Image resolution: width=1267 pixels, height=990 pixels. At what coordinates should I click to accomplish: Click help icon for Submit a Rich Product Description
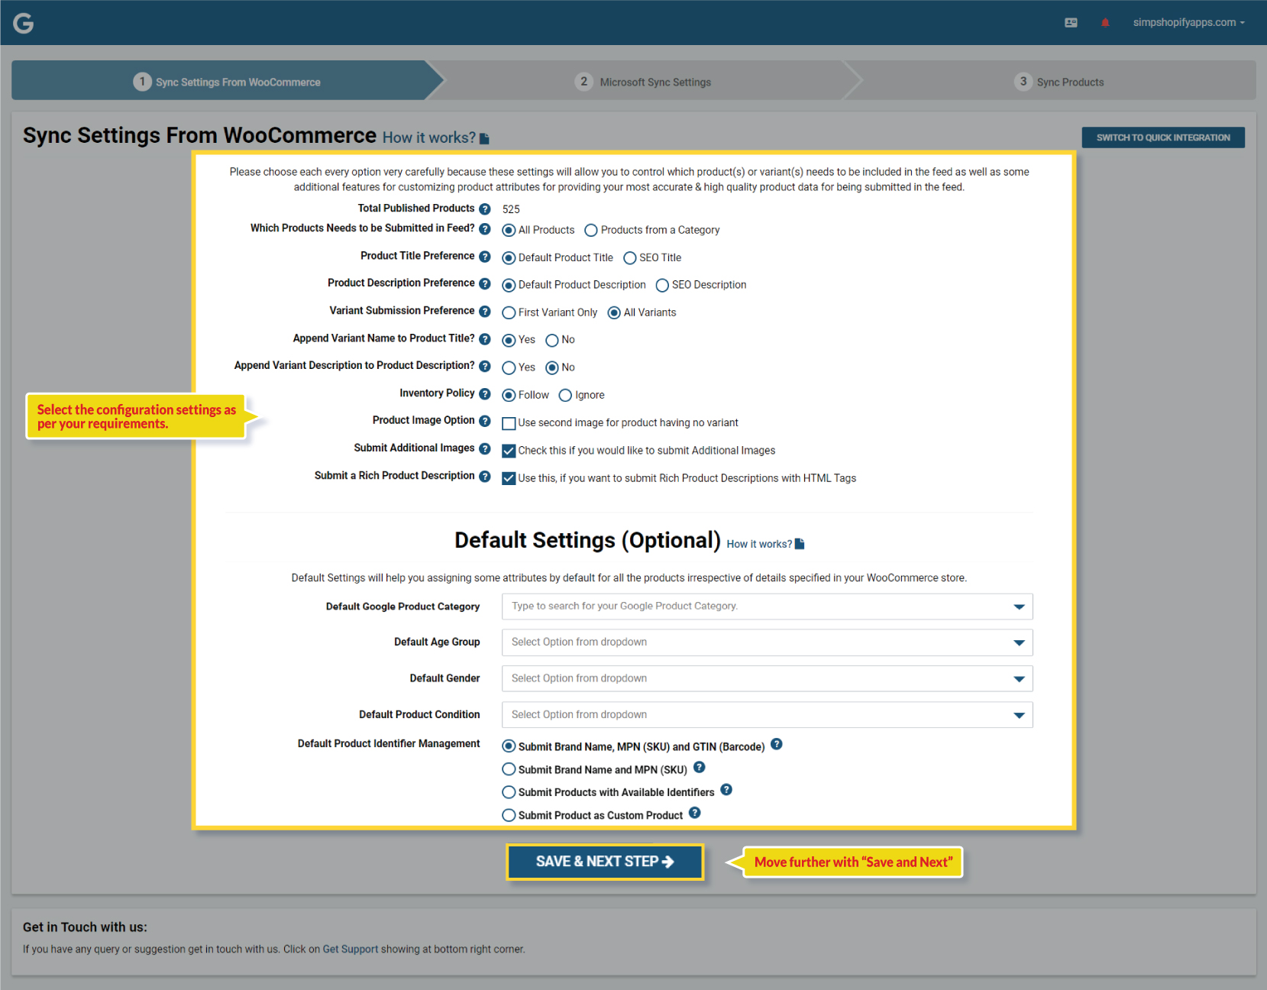485,476
